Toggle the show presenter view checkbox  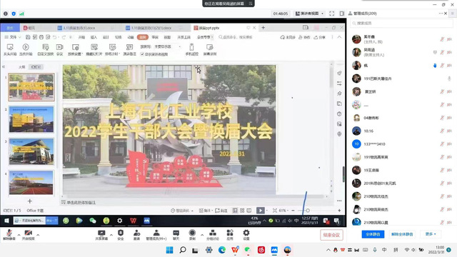[x=142, y=54]
